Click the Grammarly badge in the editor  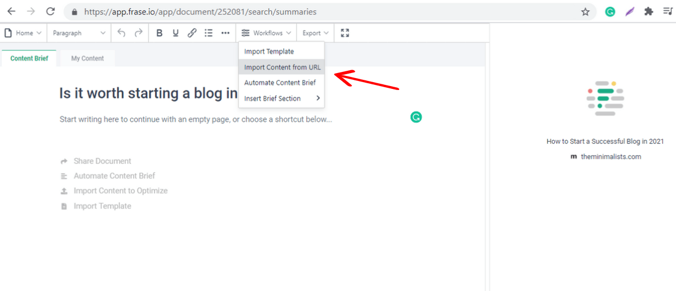point(416,117)
